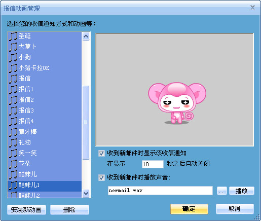Play the newmail.wav sound with 播放
Viewport: 261px width, 221px height.
242,191
